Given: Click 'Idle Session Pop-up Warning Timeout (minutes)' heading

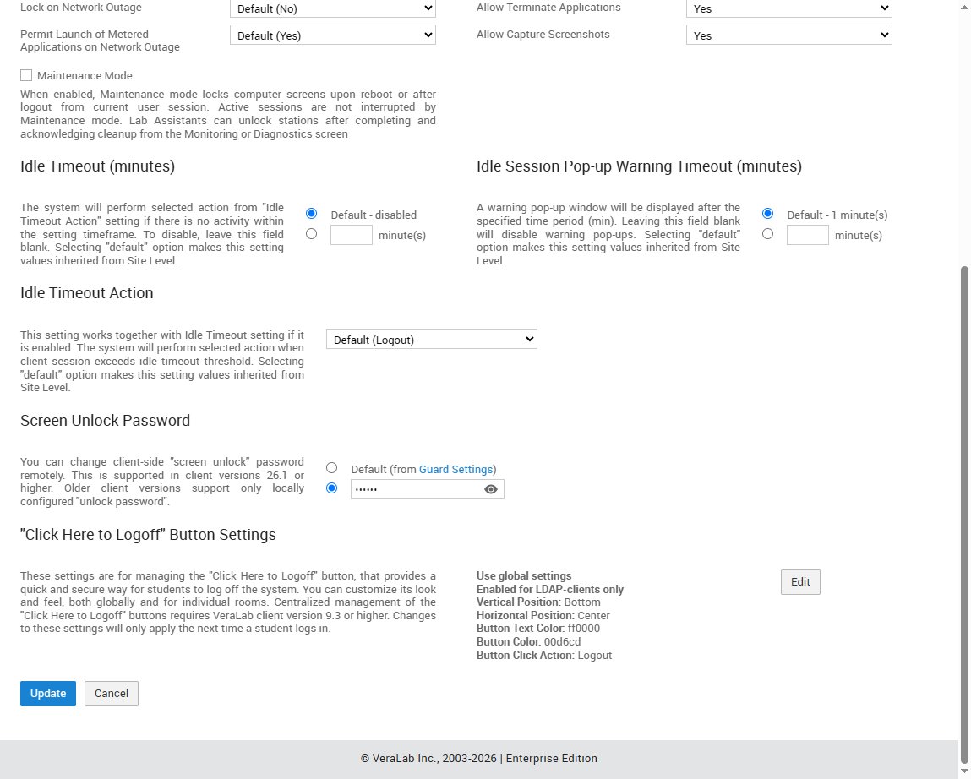Looking at the screenshot, I should click(639, 166).
